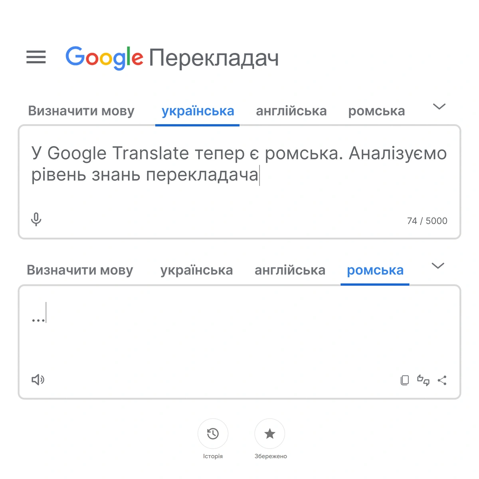479x479 pixels.
Task: Choose англійська as the translation target
Action: click(x=289, y=270)
